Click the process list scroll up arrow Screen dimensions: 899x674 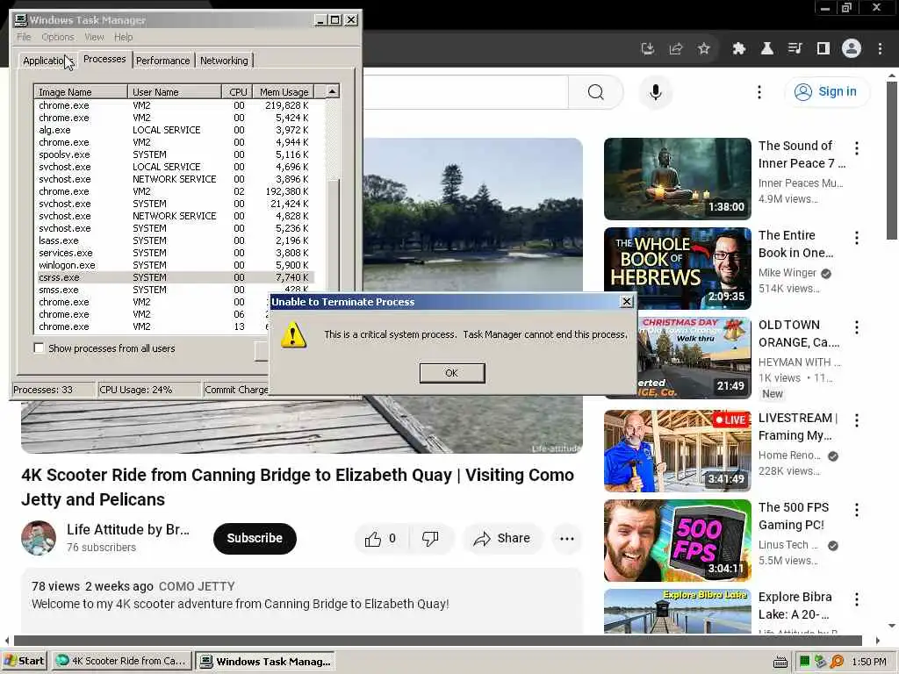point(333,91)
